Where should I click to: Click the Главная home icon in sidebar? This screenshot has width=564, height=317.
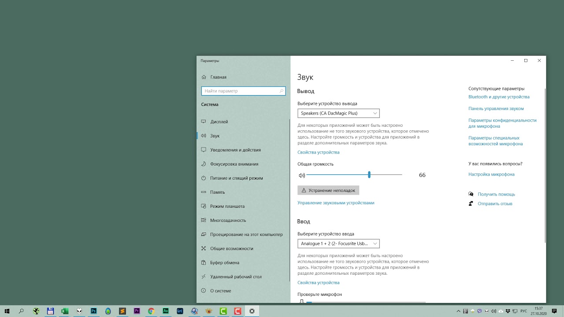(204, 77)
